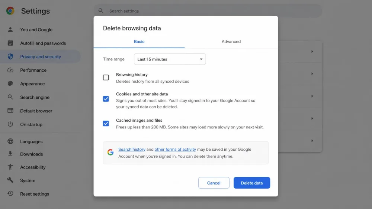Expand the fourth settings row chevron behind dialog

coord(312,118)
